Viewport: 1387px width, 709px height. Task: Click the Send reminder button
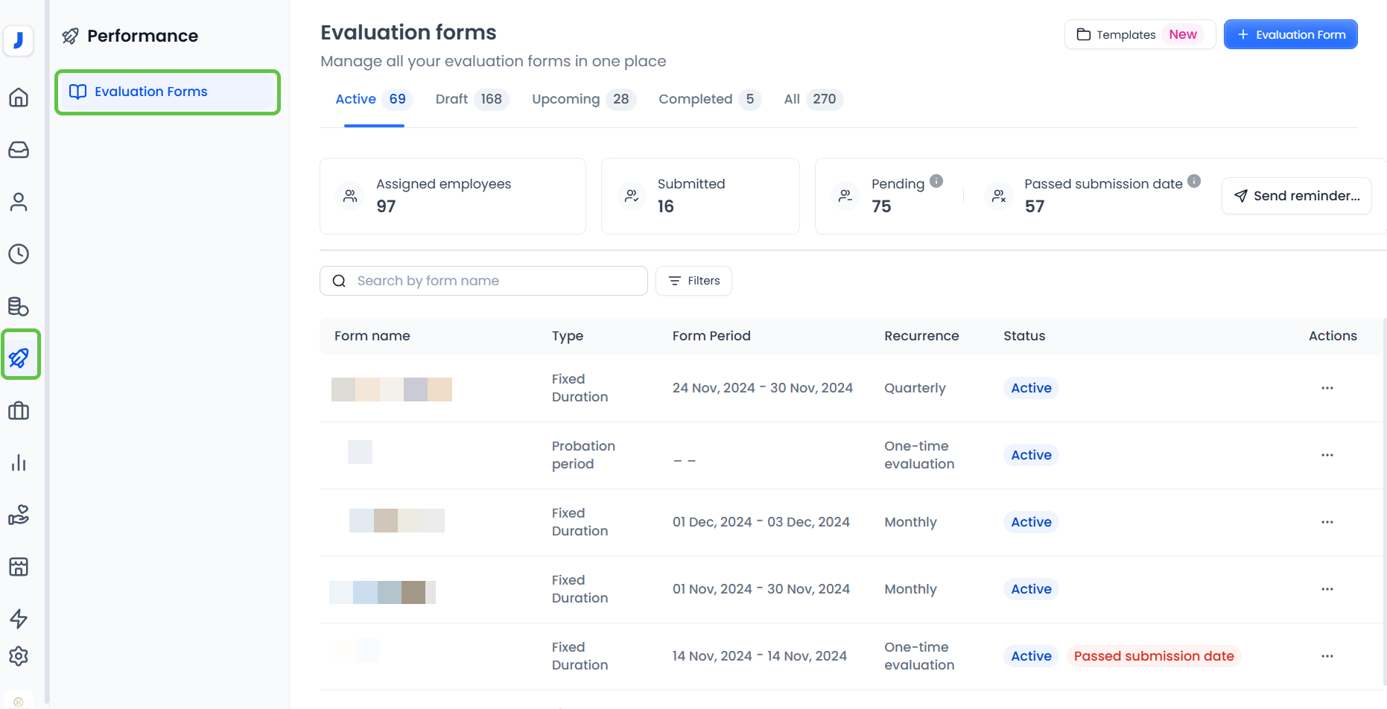coord(1296,196)
